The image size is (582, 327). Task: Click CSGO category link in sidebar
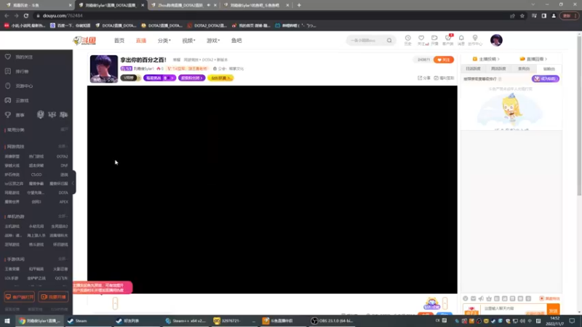(36, 174)
